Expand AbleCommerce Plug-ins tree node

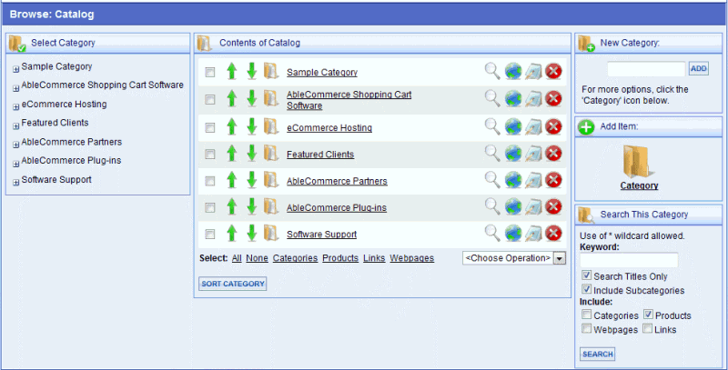click(15, 164)
